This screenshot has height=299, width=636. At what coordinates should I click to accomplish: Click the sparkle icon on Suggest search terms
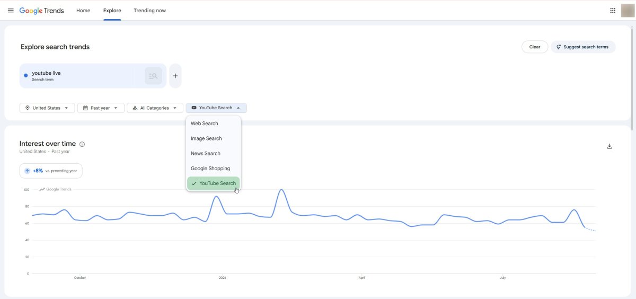[x=559, y=47]
